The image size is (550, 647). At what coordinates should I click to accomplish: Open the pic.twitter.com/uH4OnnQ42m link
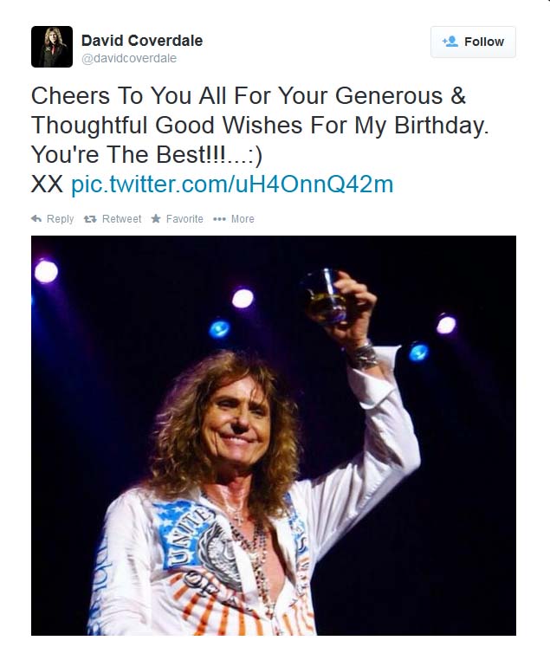coord(232,184)
